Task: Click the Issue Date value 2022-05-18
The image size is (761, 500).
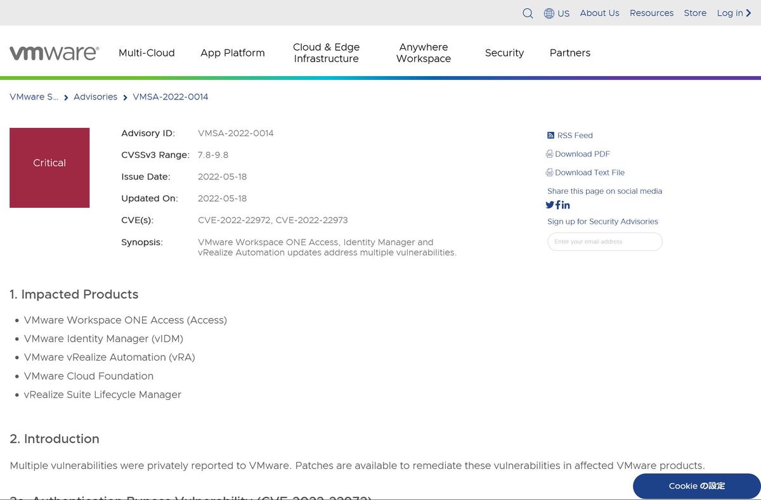Action: coord(222,177)
